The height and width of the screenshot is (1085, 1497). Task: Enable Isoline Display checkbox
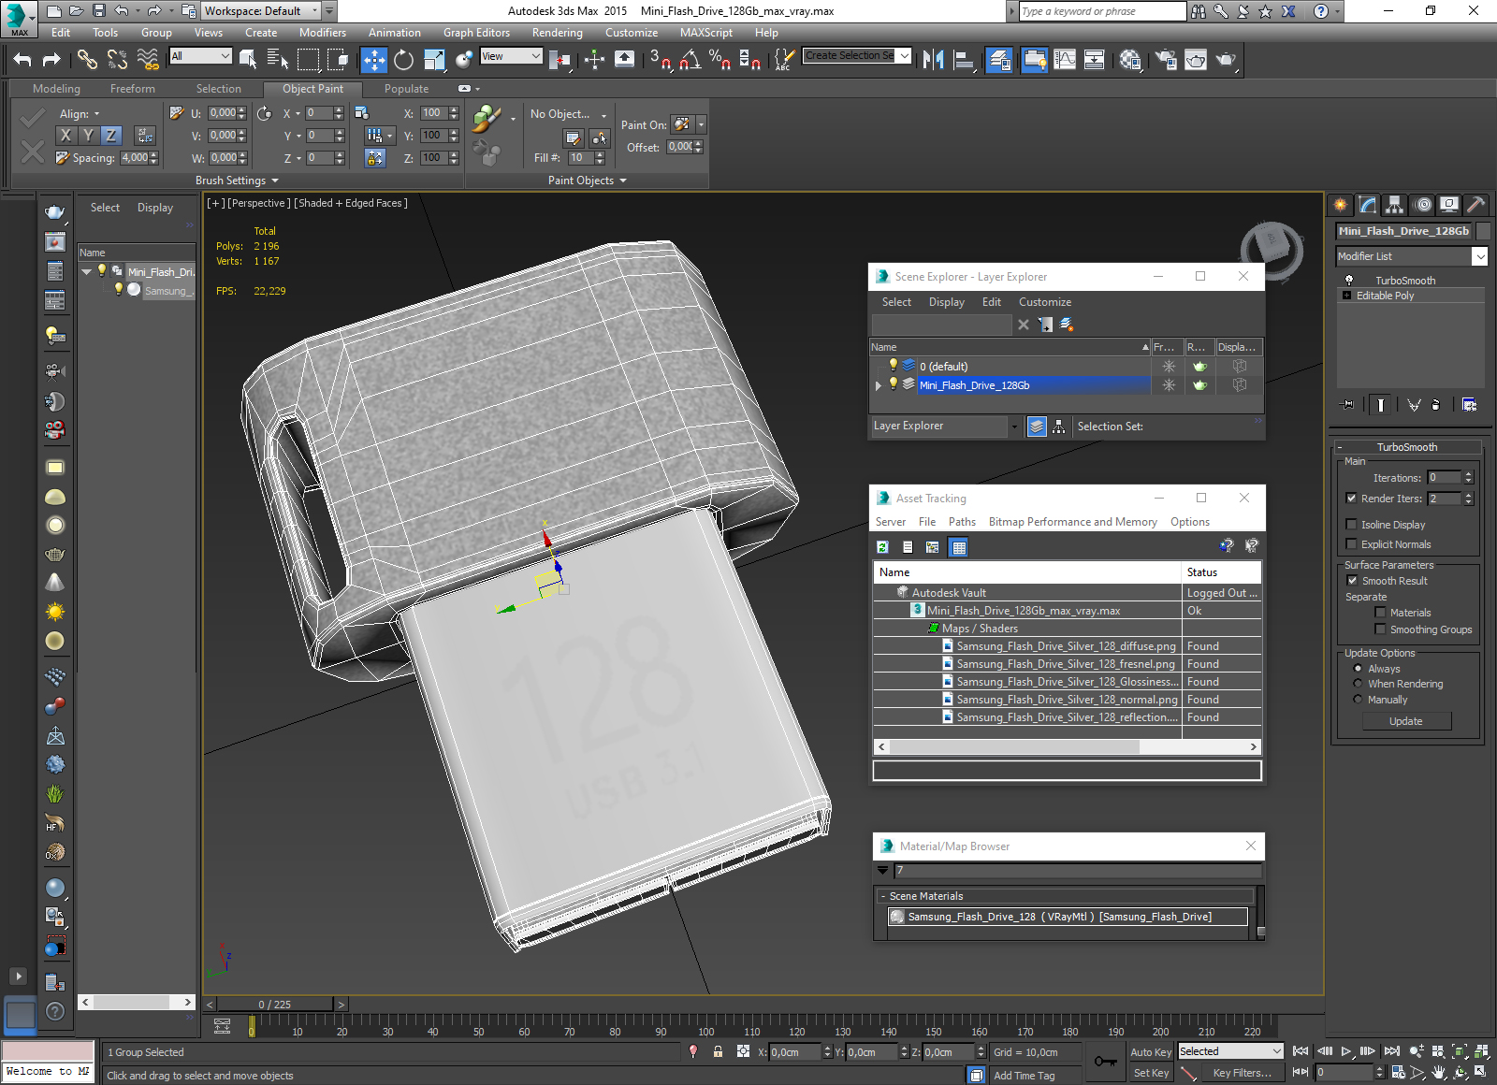[1351, 524]
